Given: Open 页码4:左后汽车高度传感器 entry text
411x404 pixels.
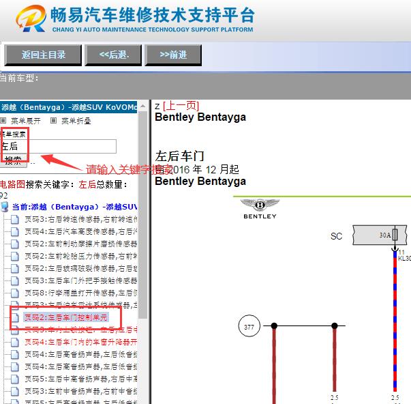Looking at the screenshot, I should tap(80, 231).
